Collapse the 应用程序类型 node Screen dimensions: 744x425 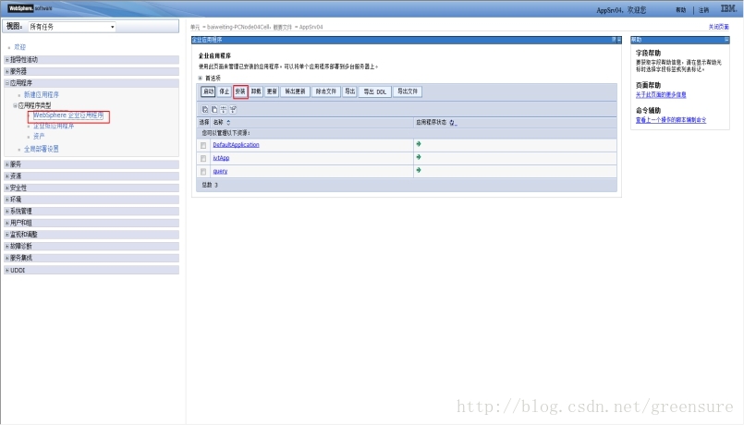(x=15, y=105)
